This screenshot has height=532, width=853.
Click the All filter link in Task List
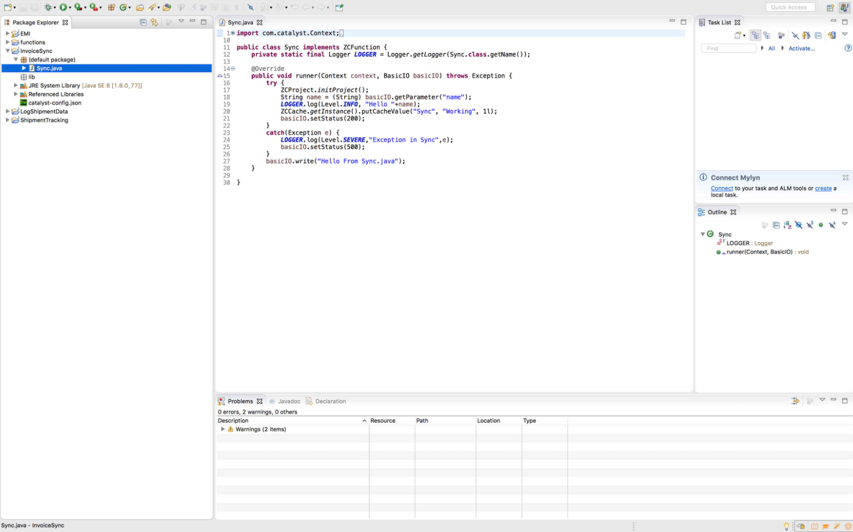[772, 49]
